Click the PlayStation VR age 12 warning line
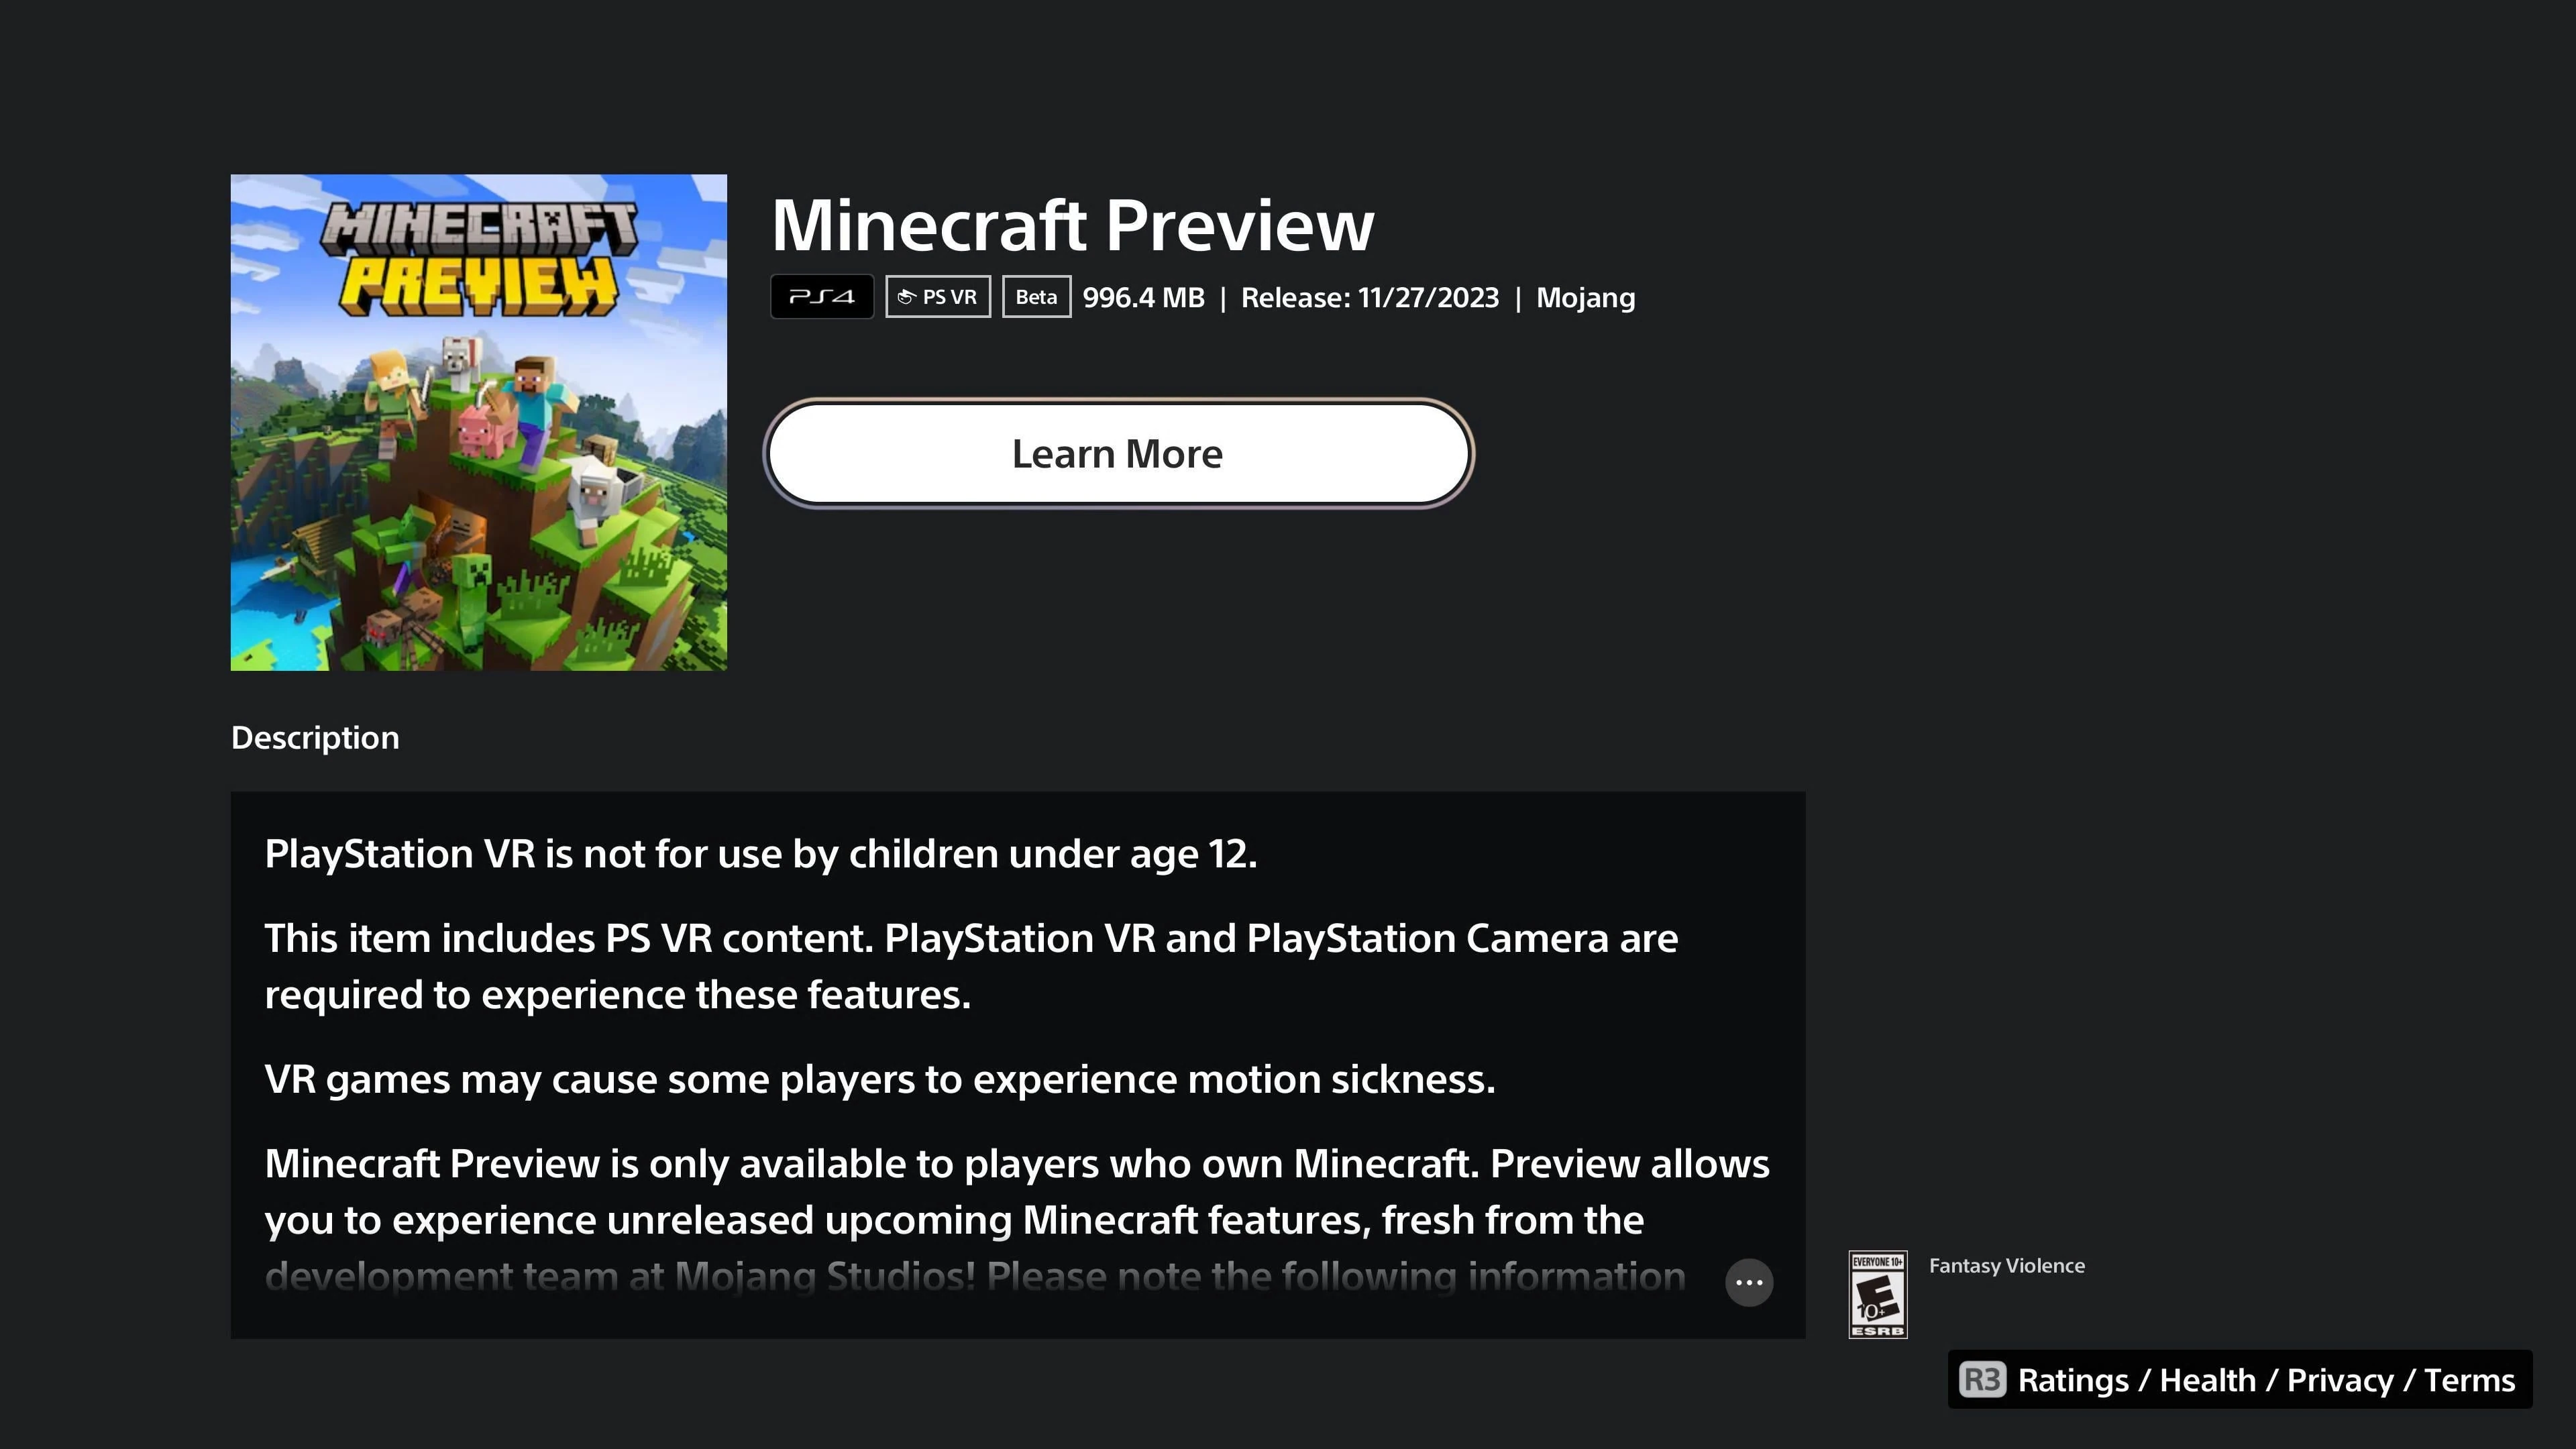Screen dimensions: 2576x1449 (760, 854)
